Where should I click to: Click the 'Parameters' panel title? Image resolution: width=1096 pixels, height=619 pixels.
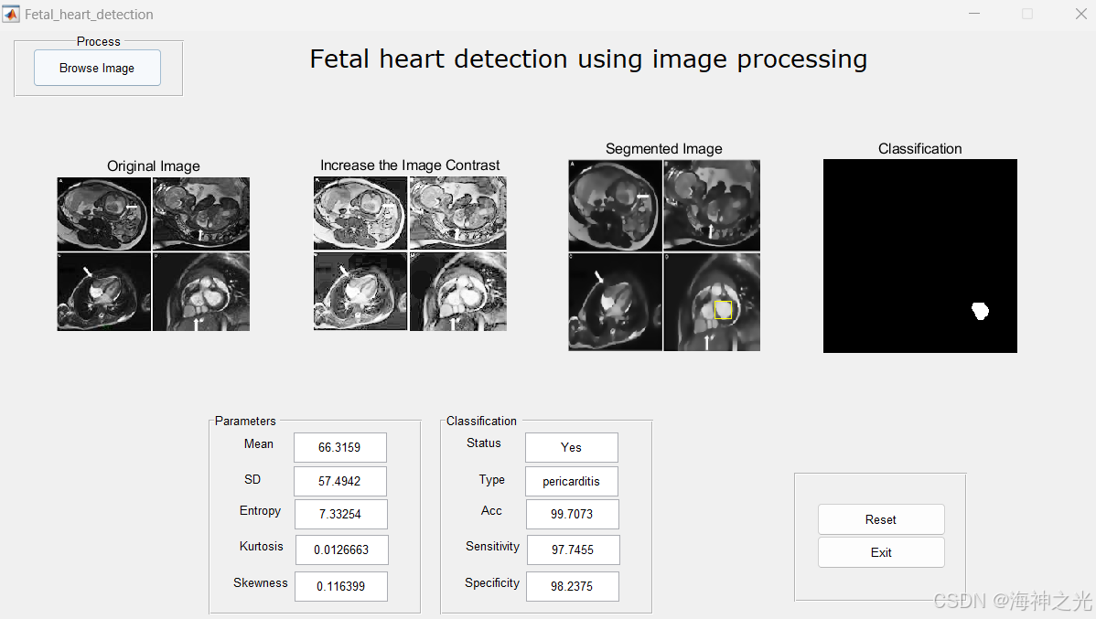pyautogui.click(x=245, y=421)
